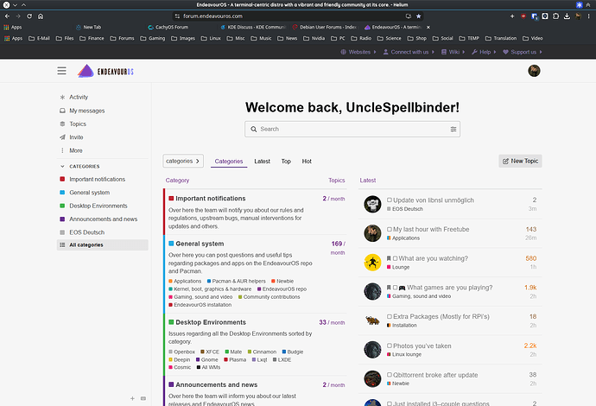
Task: Expand the Websites dropdown
Action: point(358,52)
